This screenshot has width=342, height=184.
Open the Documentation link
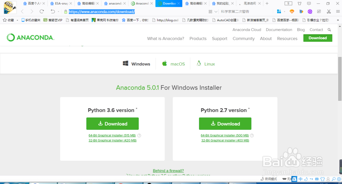pyautogui.click(x=279, y=30)
